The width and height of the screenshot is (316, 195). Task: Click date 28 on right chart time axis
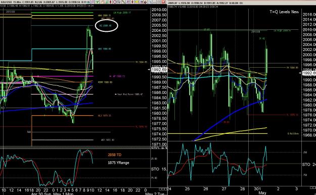(243, 189)
